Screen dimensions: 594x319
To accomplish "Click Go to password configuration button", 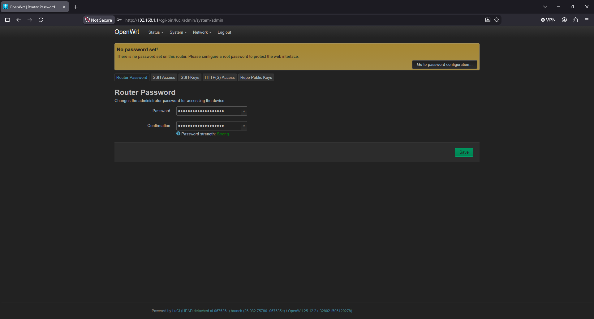I will (x=445, y=64).
